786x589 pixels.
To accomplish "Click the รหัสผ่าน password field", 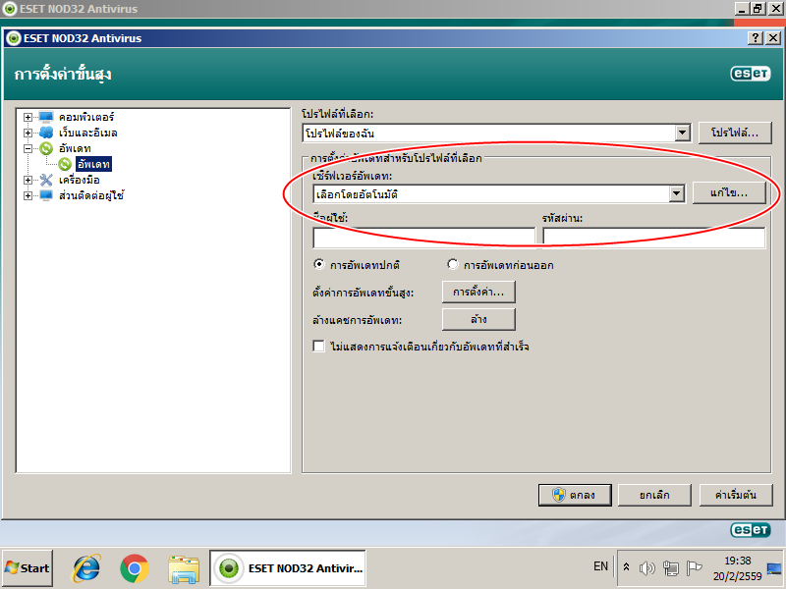I will (654, 238).
